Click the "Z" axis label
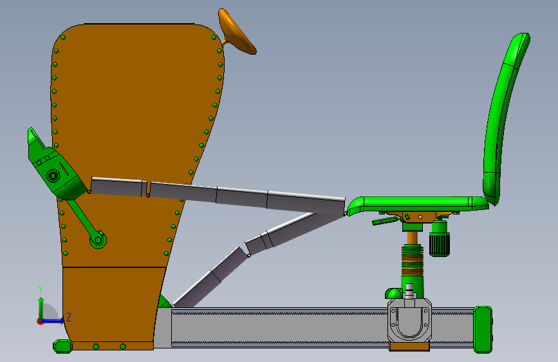 point(69,317)
